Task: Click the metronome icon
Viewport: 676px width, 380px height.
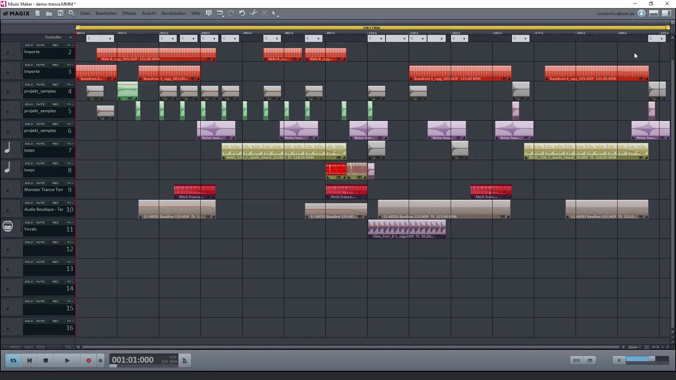Action: [x=184, y=361]
